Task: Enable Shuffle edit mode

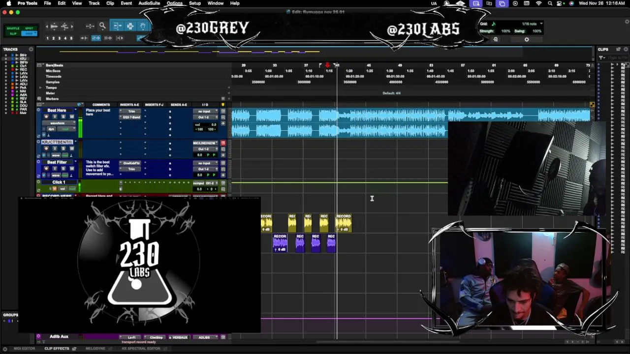Action: 13,28
